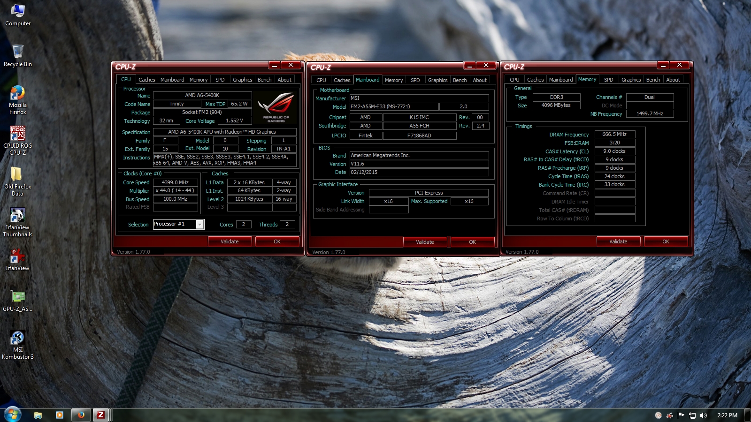Click the BIOS Version V11.6 field
This screenshot has width=751, height=422.
pos(419,164)
